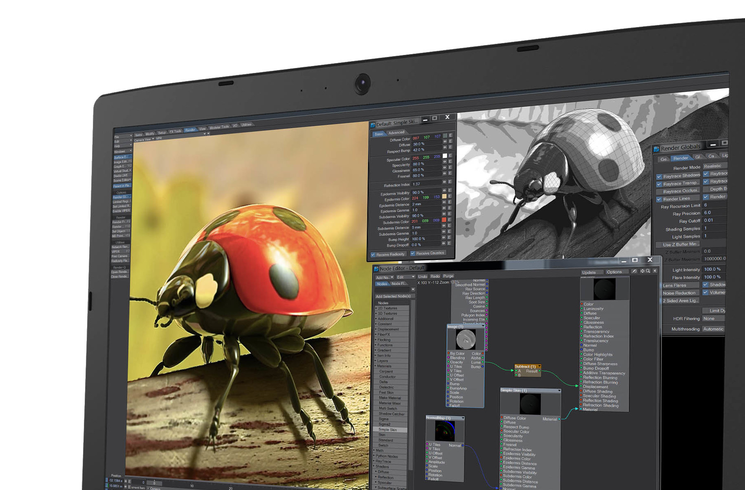Screen dimensions: 745x490
Task: Click the Material output dot on Simple Skin node
Action: [559, 419]
